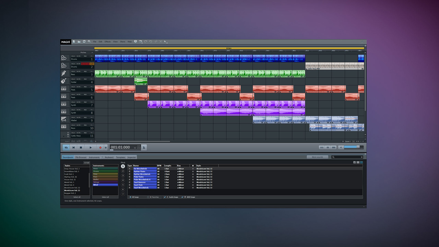Toggle the metronome icon next to the BPM display

(144, 147)
